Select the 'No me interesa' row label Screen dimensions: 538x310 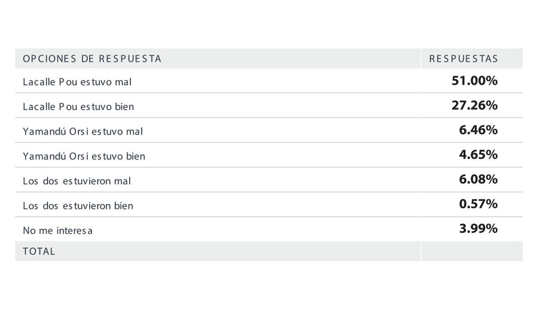coord(57,230)
